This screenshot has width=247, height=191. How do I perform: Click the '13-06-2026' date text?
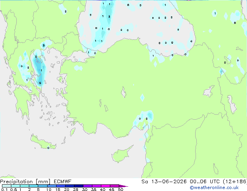169,182
